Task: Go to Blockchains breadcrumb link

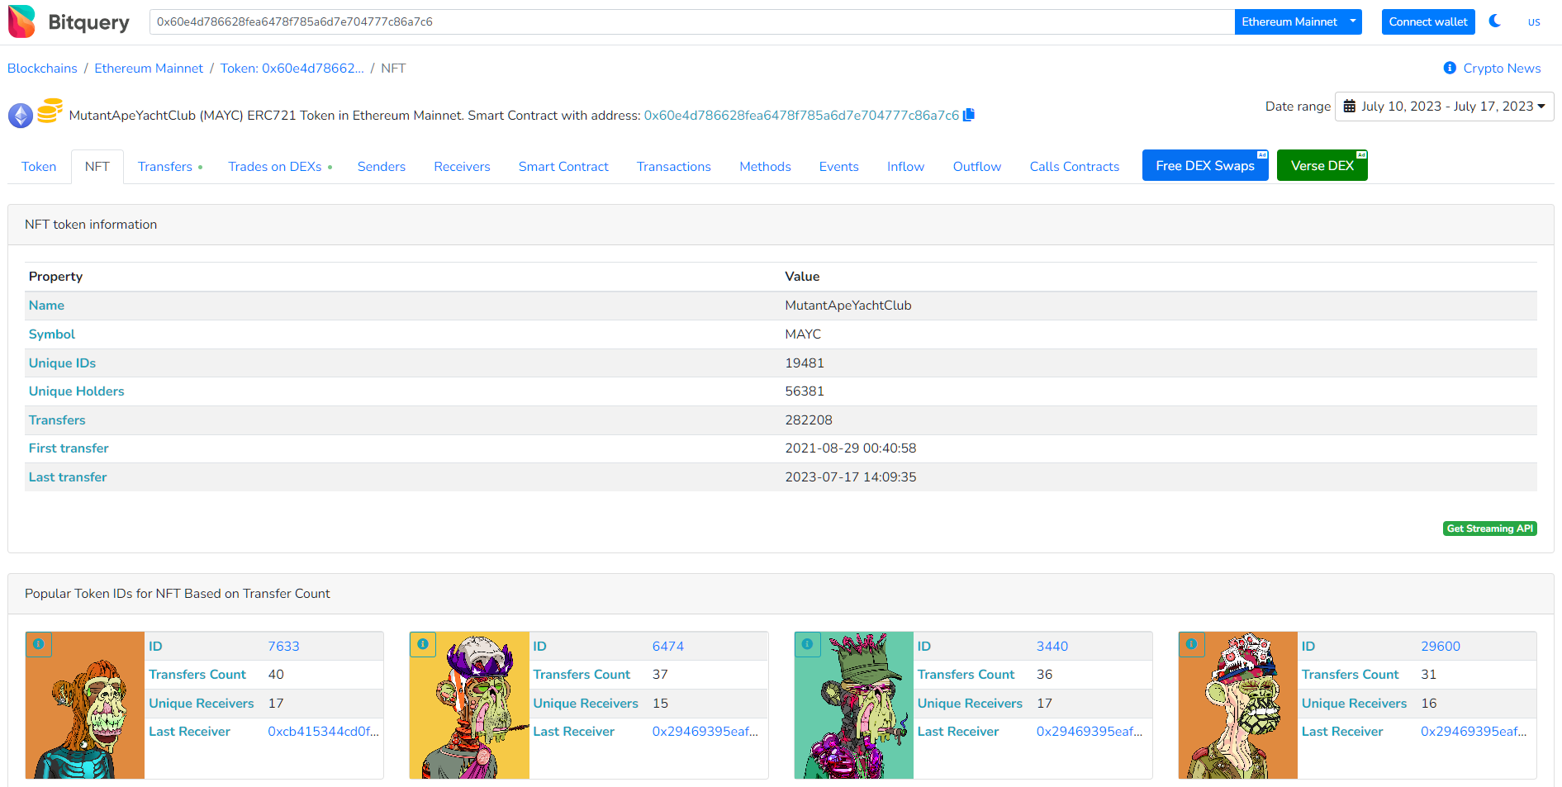Action: [x=42, y=68]
